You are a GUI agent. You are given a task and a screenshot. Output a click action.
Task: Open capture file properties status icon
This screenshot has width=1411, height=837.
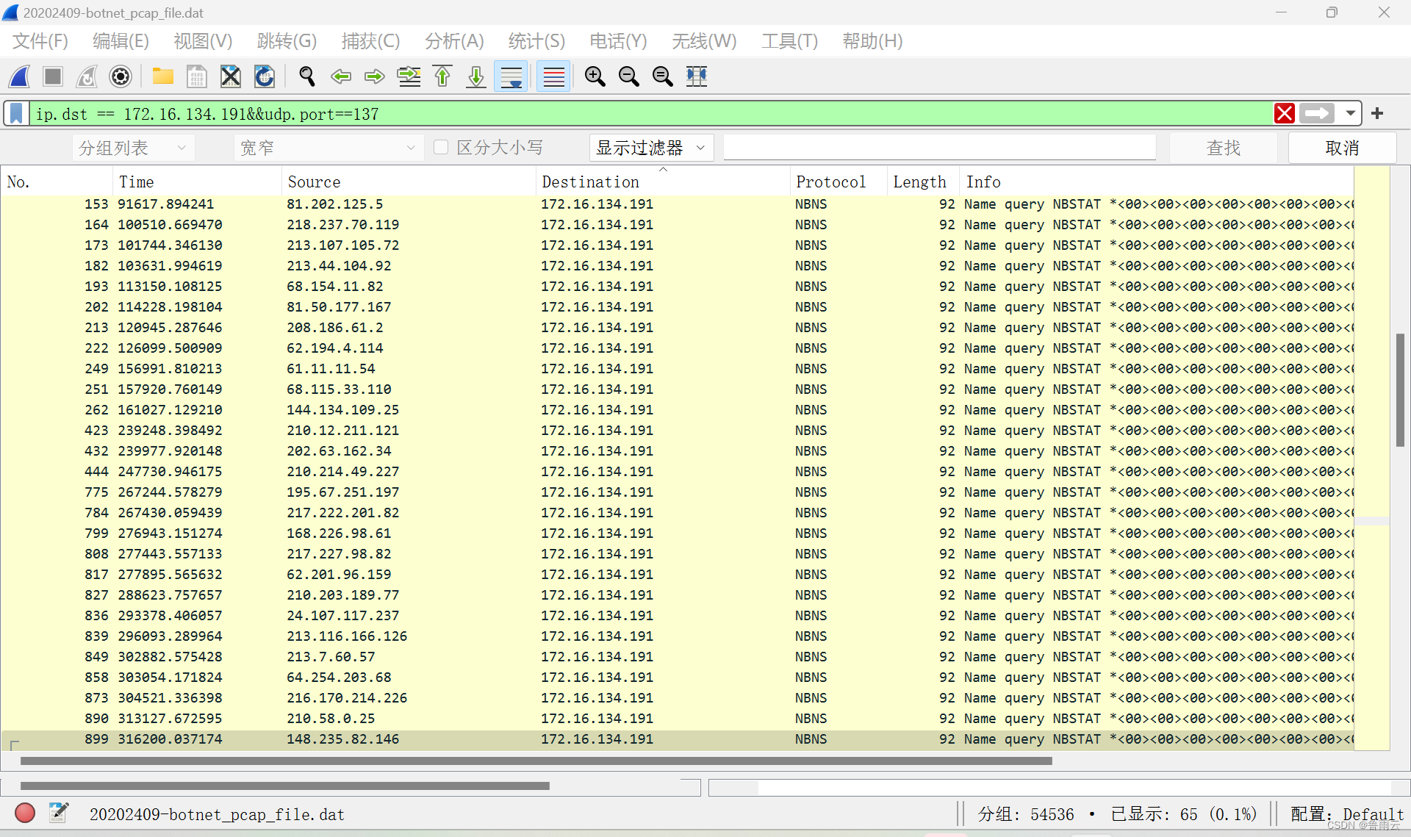[x=59, y=813]
